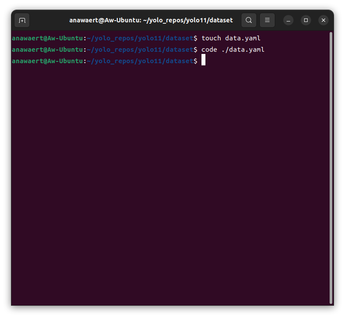Open a new terminal tab

tap(22, 20)
